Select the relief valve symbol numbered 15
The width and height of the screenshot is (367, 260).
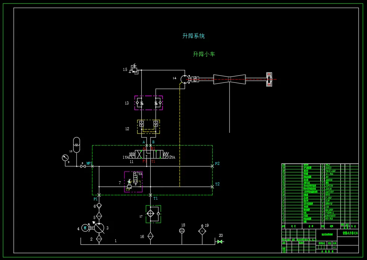(134, 69)
